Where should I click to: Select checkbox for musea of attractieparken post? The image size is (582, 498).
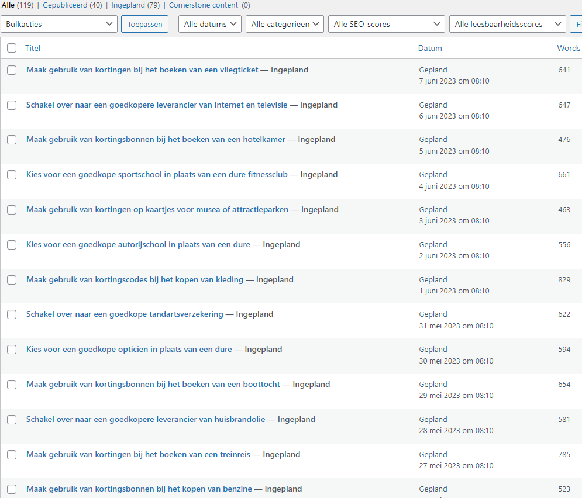(12, 210)
